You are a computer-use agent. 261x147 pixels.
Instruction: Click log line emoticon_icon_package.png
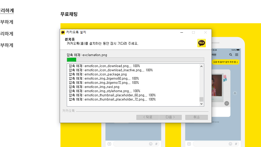[98, 74]
